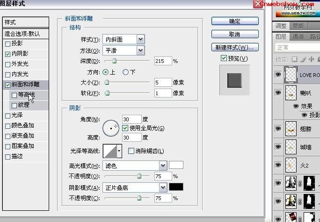Viewport: 320px width, 222px height.
Task: Toggle the 效果 effects eye icon
Action: click(x=296, y=106)
